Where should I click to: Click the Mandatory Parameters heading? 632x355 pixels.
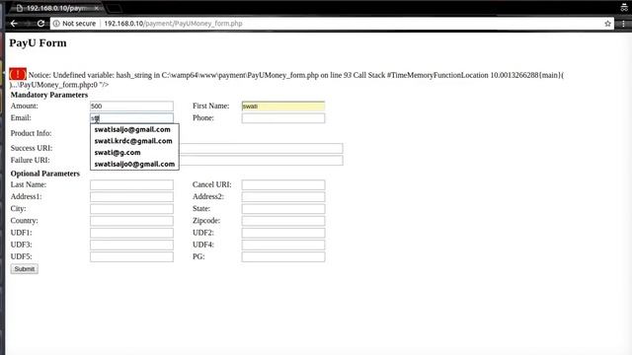(x=49, y=95)
